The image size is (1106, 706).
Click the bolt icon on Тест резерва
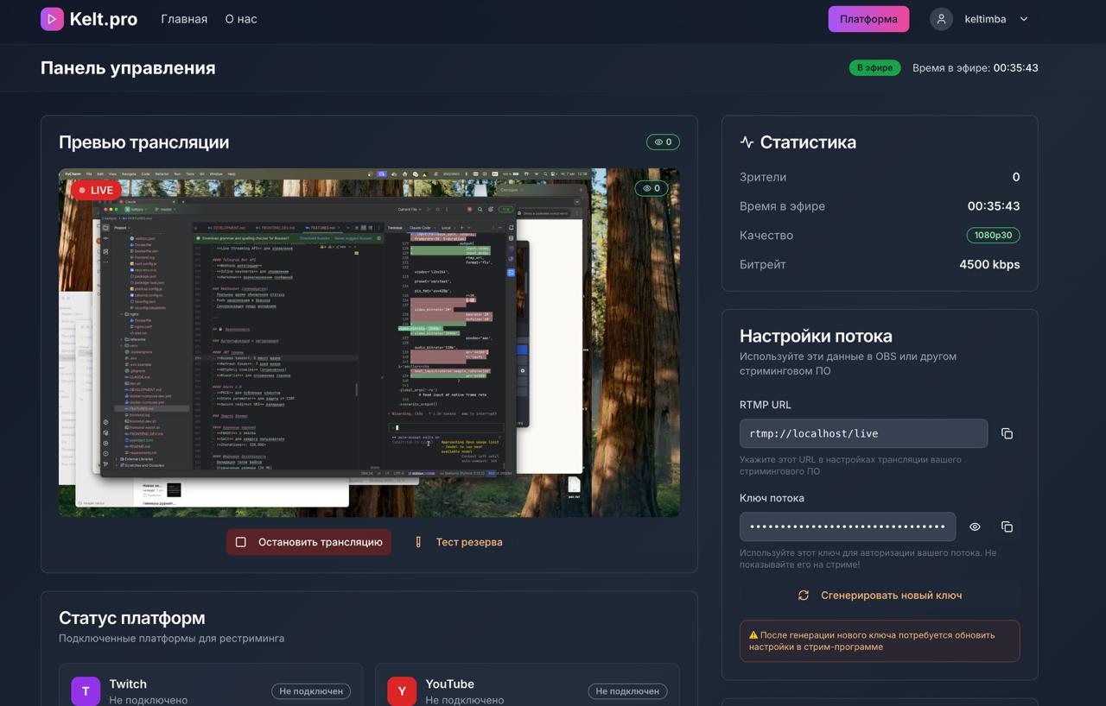tap(419, 542)
